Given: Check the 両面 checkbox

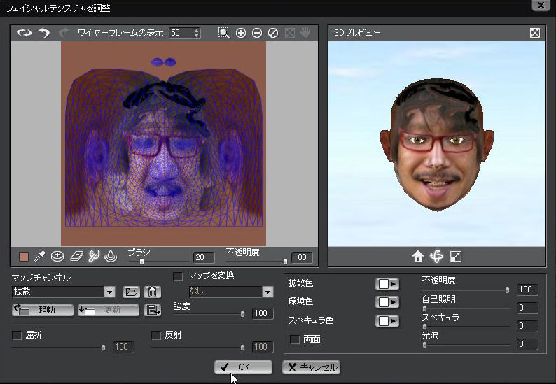Looking at the screenshot, I should click(x=295, y=339).
